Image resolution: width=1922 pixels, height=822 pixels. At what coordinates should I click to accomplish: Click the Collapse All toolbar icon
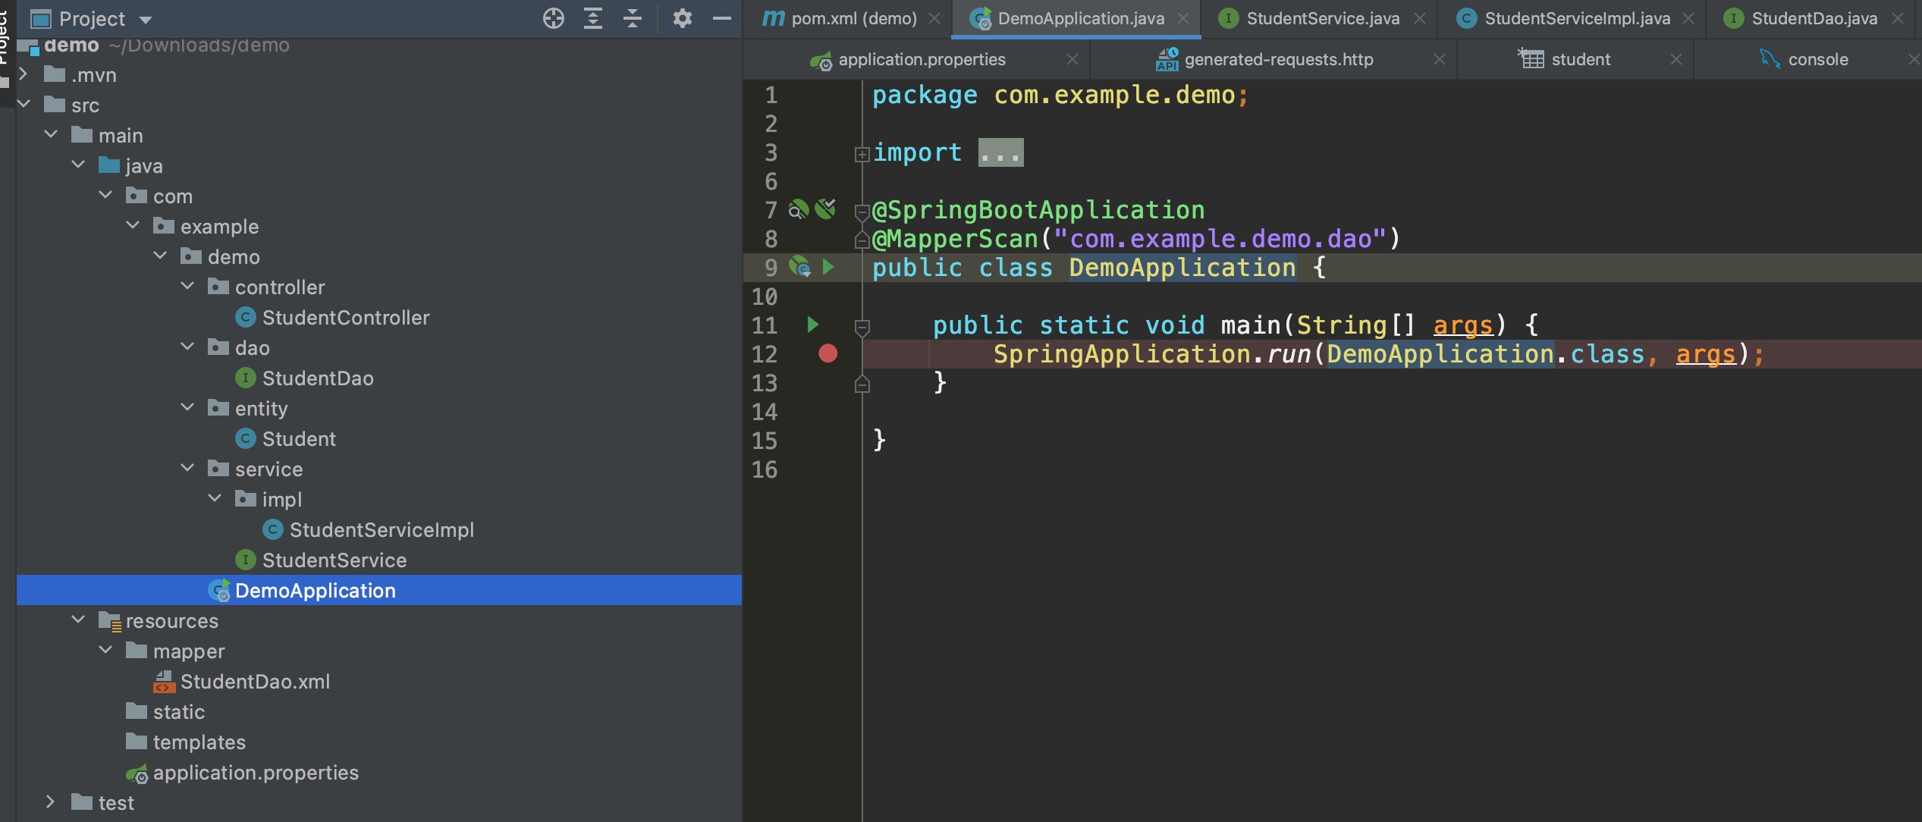pyautogui.click(x=633, y=18)
